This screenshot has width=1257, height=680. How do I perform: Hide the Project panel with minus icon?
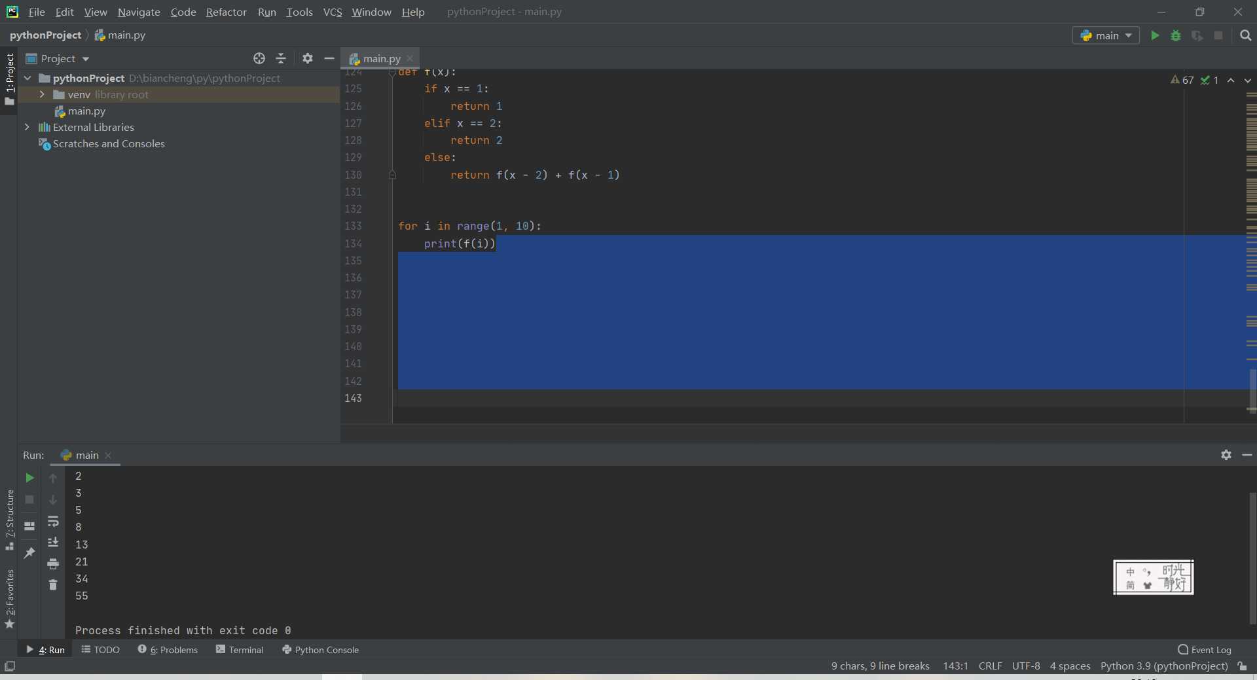[x=329, y=58]
